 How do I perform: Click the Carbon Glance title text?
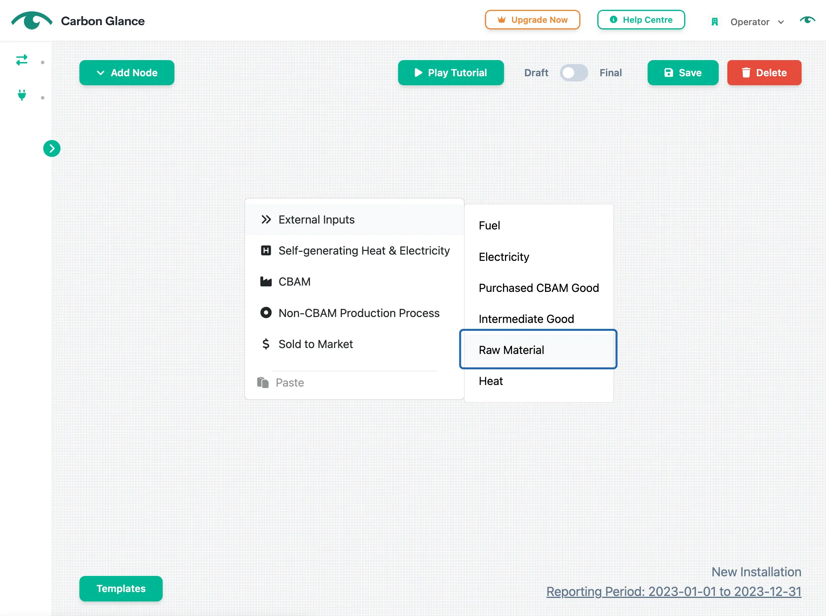coord(103,21)
